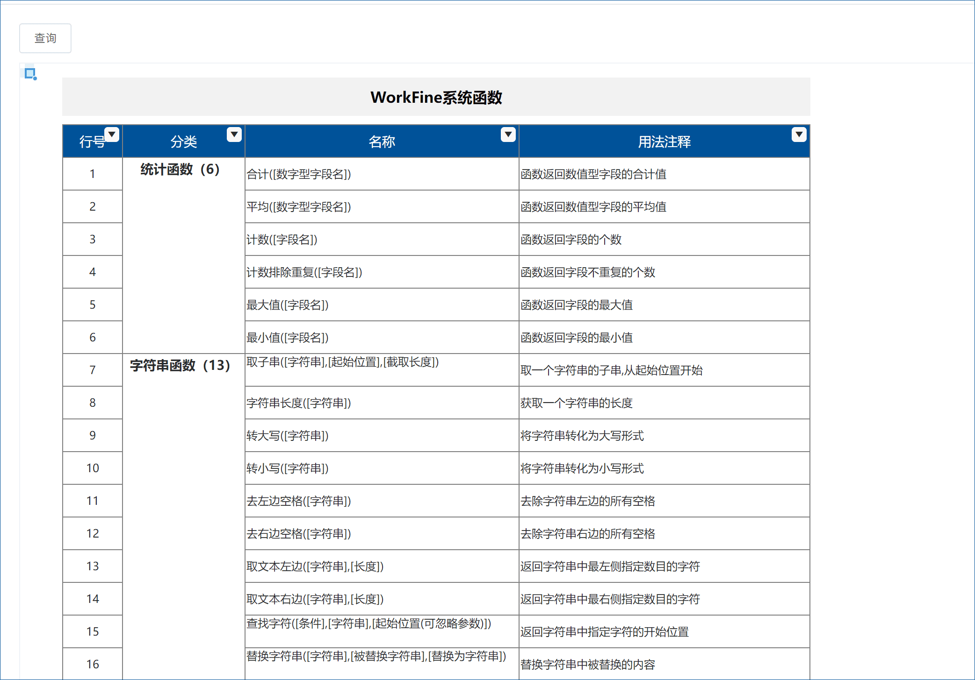Click note 函数返回字段的最小值
This screenshot has height=680, width=975.
(664, 338)
